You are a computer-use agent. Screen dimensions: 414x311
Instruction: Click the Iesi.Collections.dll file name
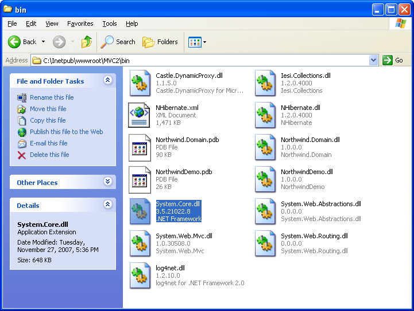[x=305, y=76]
